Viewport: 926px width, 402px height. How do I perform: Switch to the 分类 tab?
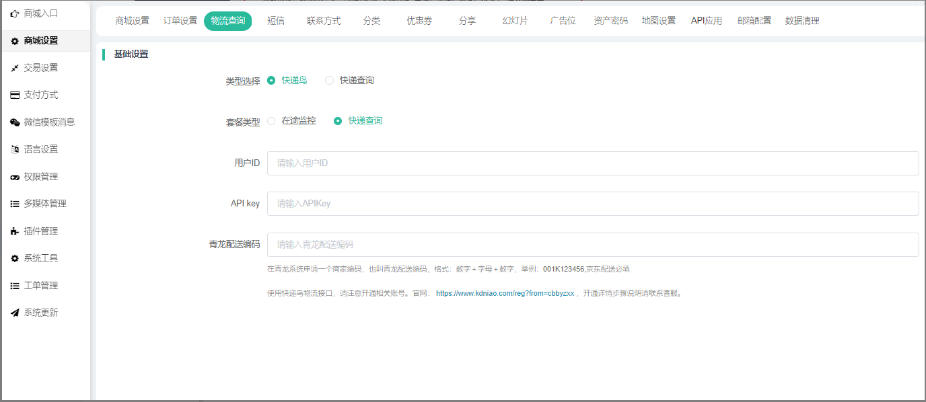click(x=371, y=21)
